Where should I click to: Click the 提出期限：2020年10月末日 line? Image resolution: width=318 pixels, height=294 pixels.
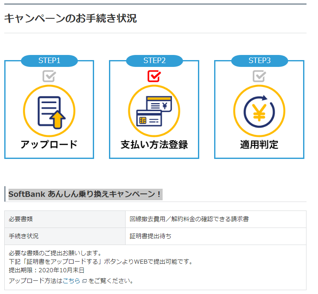click(46, 270)
